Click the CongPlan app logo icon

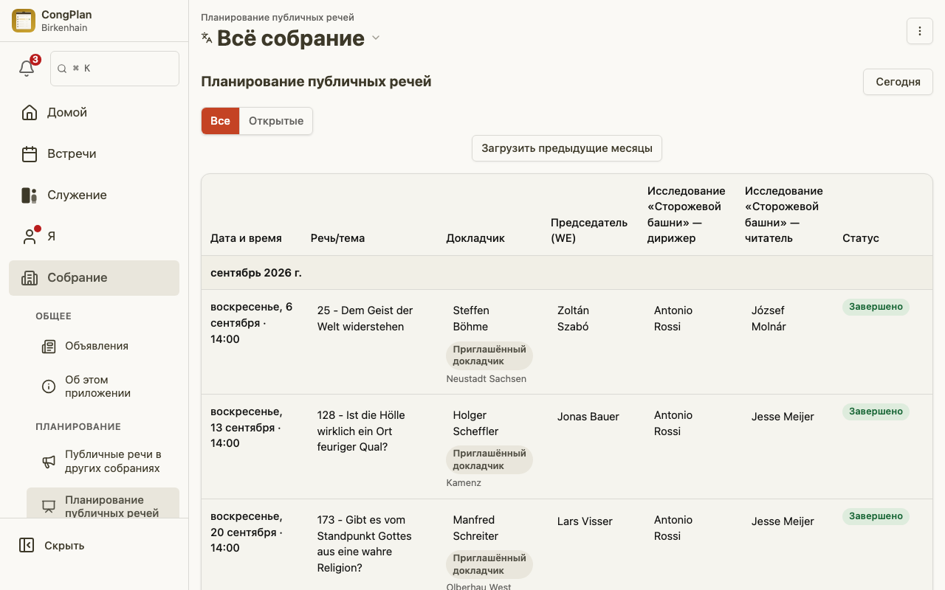24,21
